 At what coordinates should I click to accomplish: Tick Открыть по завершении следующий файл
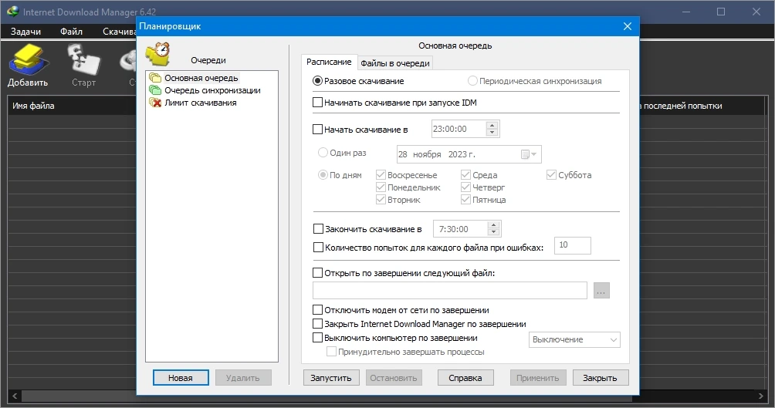coord(318,273)
